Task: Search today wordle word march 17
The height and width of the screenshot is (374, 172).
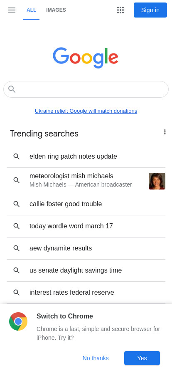Action: [86, 226]
